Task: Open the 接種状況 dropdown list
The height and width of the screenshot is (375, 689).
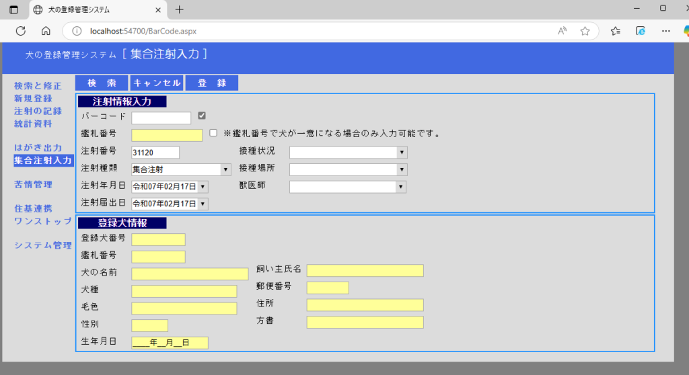Action: pos(401,153)
